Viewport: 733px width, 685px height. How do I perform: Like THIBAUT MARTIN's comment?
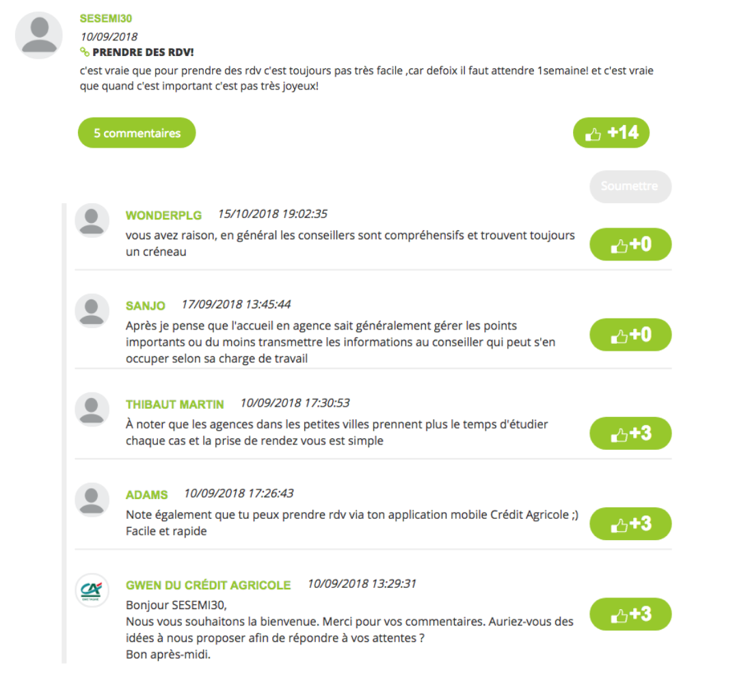pos(630,433)
